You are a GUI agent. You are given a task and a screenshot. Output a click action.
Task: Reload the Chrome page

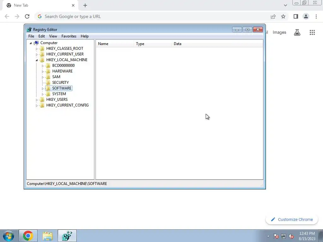27,16
